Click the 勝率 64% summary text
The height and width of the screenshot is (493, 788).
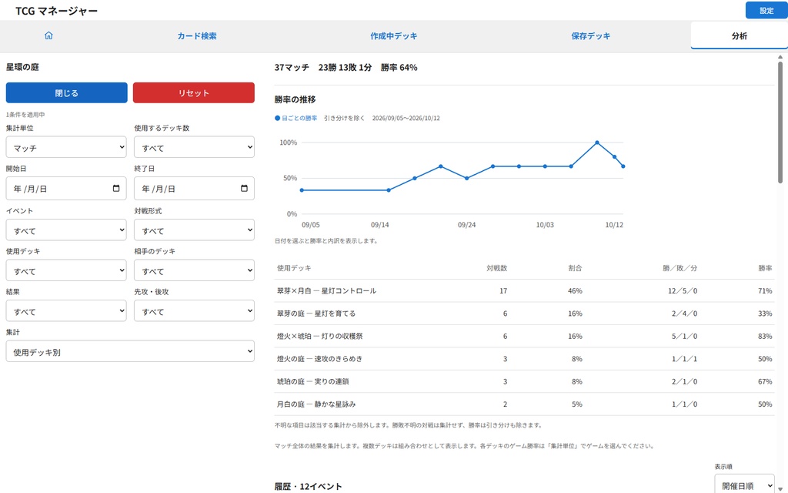[x=399, y=68]
